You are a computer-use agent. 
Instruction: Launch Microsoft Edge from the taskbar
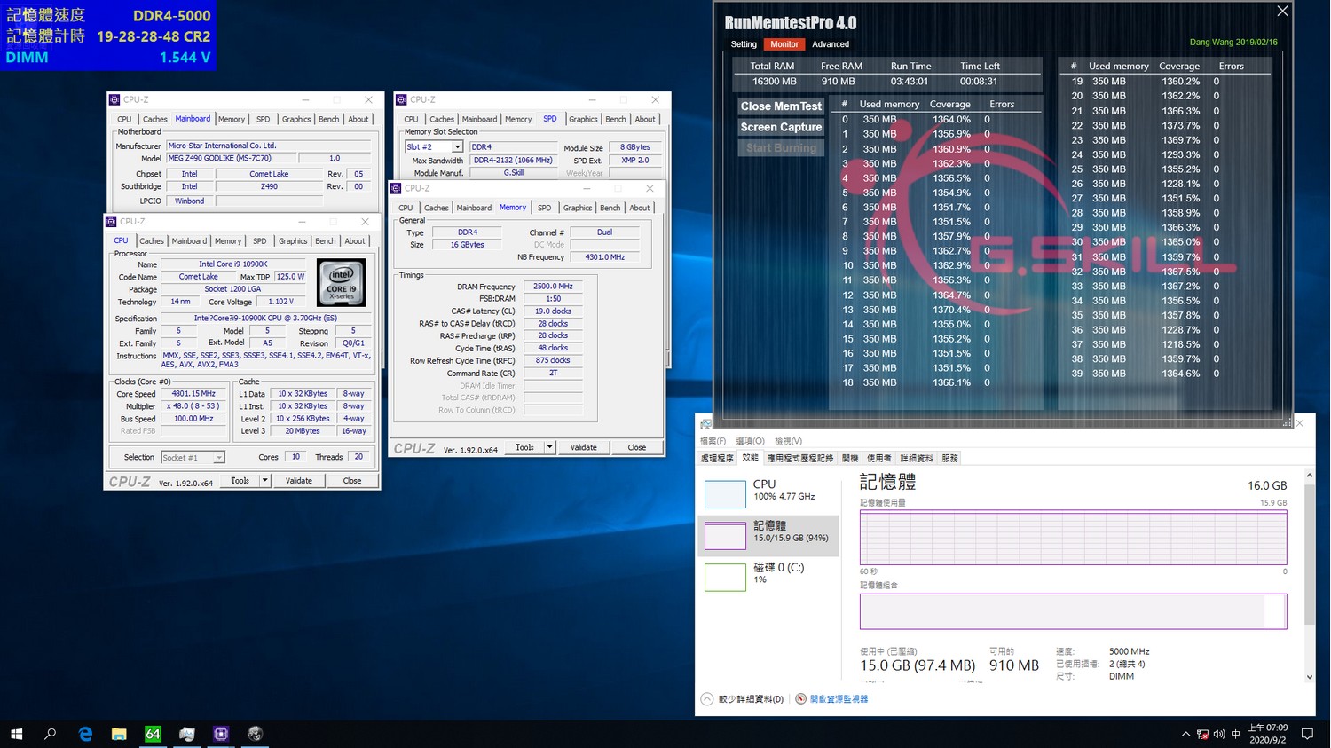[x=85, y=734]
